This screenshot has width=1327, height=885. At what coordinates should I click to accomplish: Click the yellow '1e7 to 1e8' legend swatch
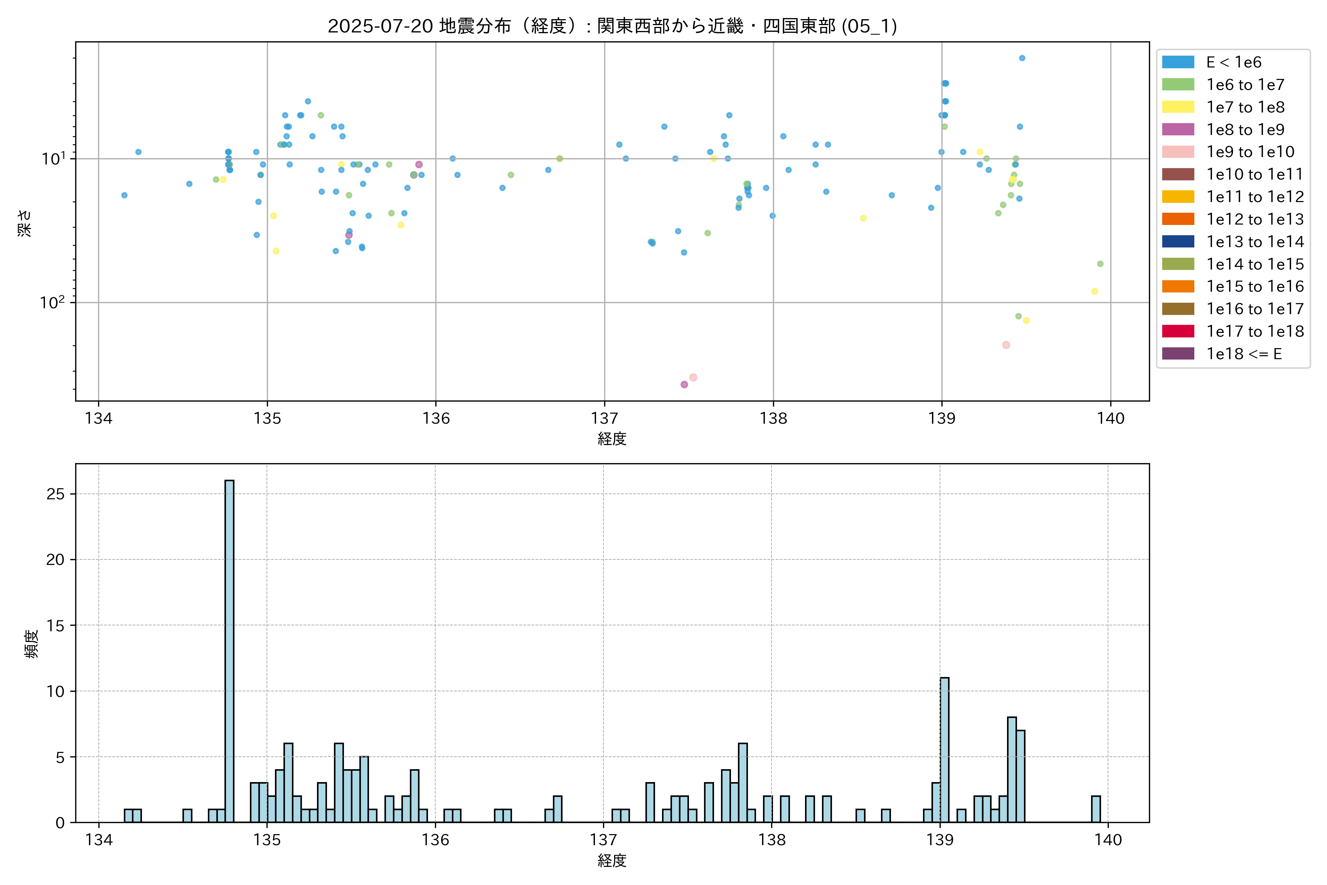[x=1178, y=107]
